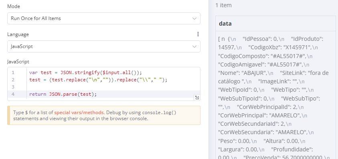Image resolution: width=338 pixels, height=159 pixels.
Task: Open the Mode dropdown
Action: [104, 18]
